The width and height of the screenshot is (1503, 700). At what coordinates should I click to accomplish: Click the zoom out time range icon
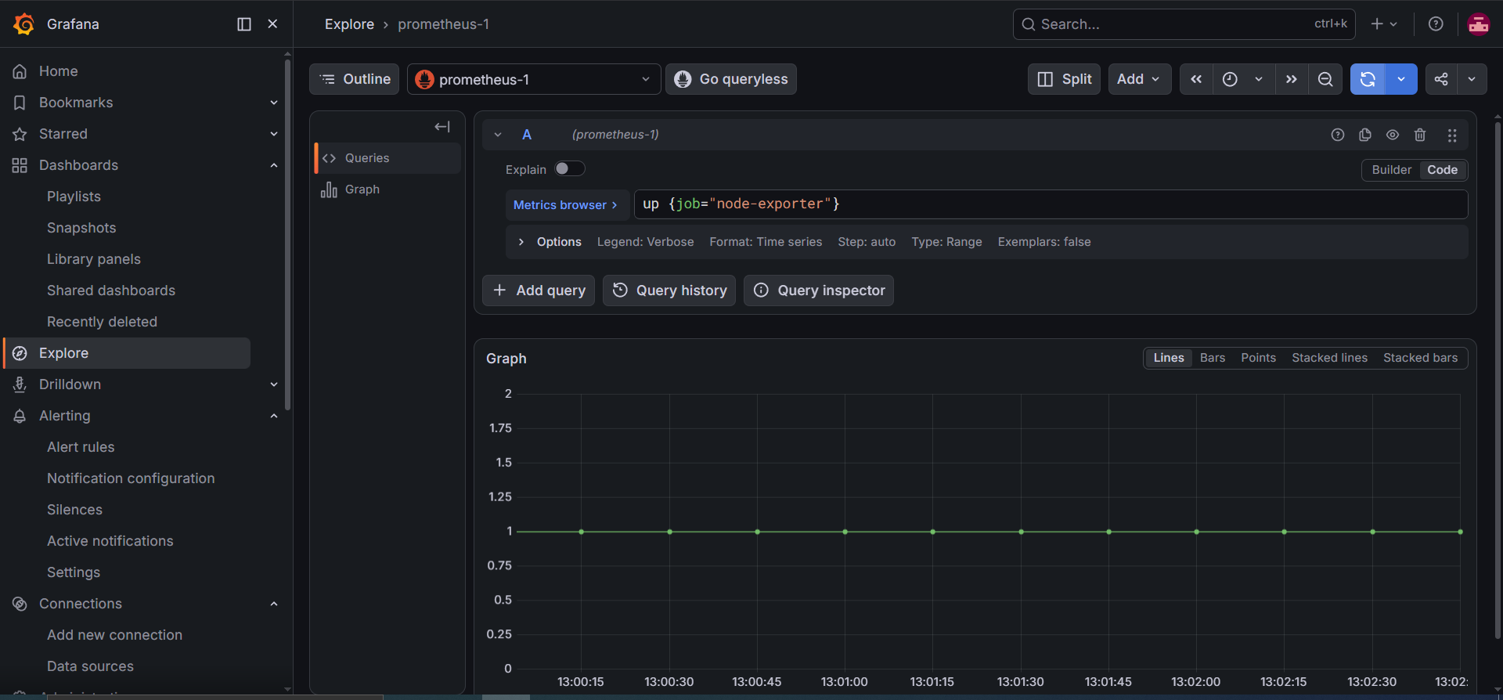pyautogui.click(x=1325, y=79)
